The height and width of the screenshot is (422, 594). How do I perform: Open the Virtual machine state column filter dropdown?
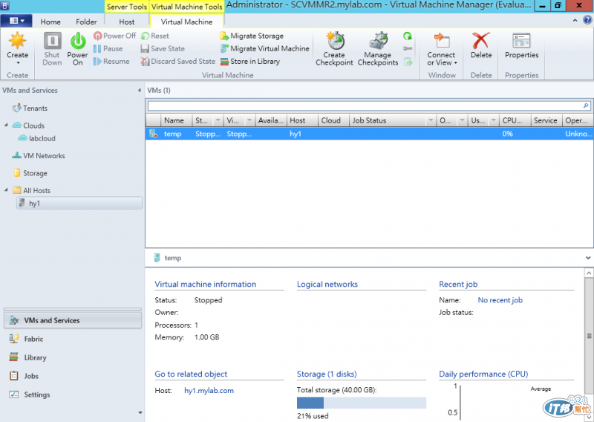(x=249, y=120)
